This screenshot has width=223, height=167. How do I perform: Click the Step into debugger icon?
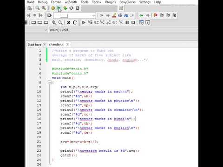coord(102,23)
